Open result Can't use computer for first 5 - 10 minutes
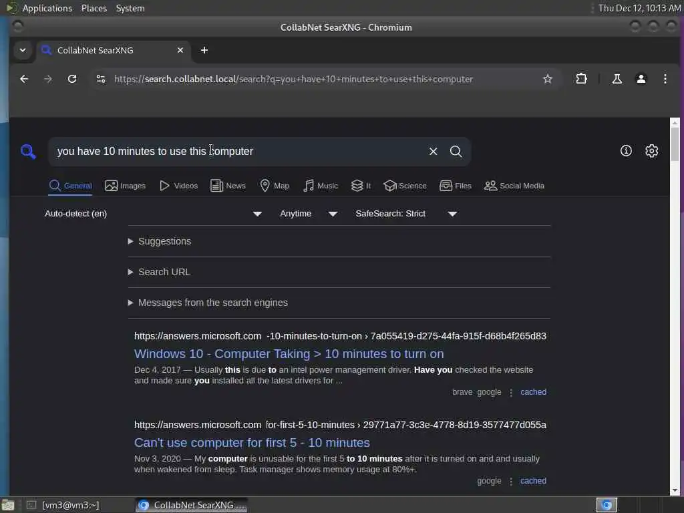The height and width of the screenshot is (513, 684). 252,443
